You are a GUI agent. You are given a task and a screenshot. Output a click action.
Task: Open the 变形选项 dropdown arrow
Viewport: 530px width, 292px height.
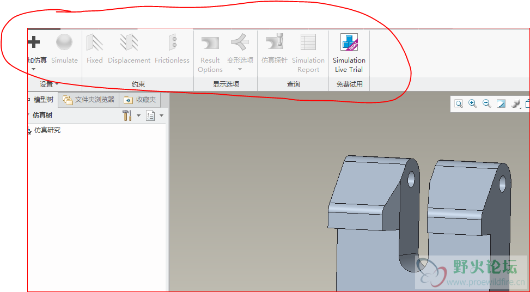click(240, 70)
